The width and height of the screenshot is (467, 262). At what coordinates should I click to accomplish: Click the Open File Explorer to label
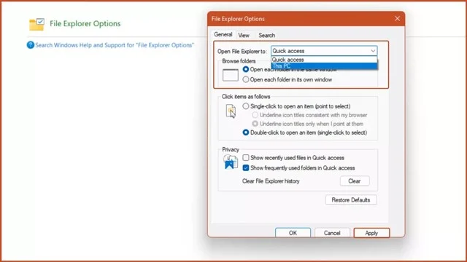click(x=242, y=51)
